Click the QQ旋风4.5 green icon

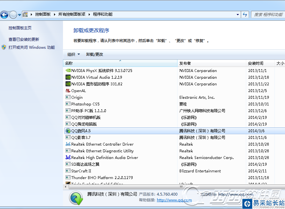pyautogui.click(x=68, y=131)
